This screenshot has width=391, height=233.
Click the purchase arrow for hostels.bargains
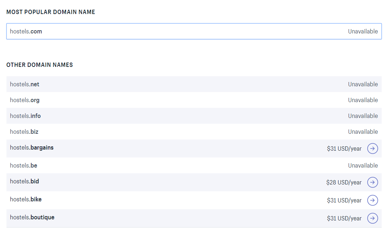373,149
